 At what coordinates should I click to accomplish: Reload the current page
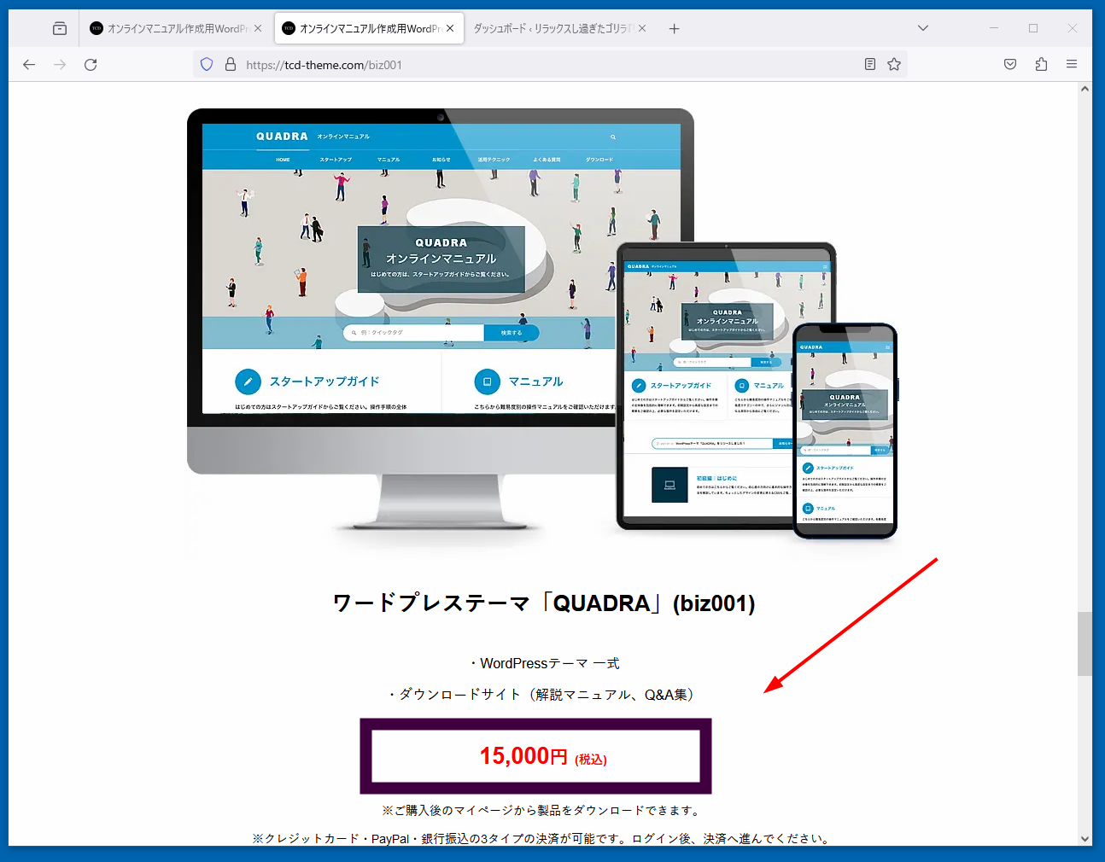pyautogui.click(x=91, y=64)
